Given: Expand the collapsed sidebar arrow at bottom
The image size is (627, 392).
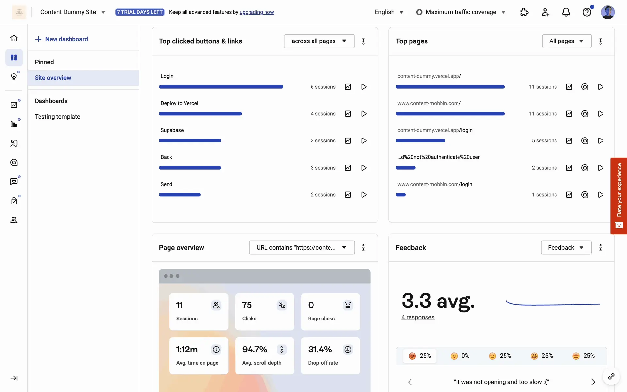Looking at the screenshot, I should click(14, 378).
